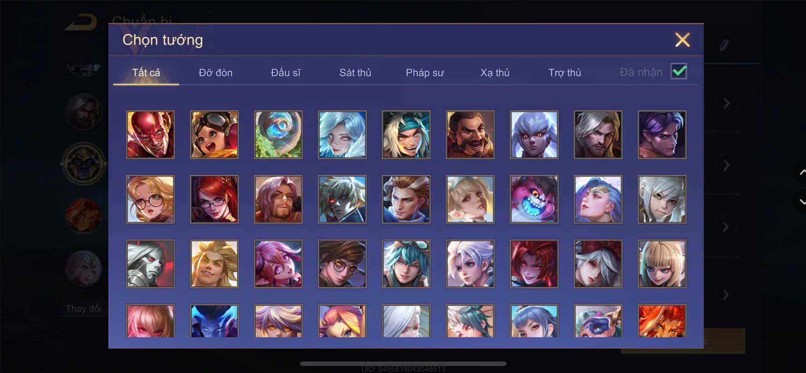Toggle the Đã nhận checkbox
The height and width of the screenshot is (373, 806).
point(679,72)
